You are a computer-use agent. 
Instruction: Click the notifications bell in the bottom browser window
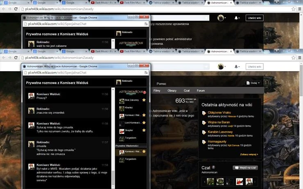(x=237, y=67)
